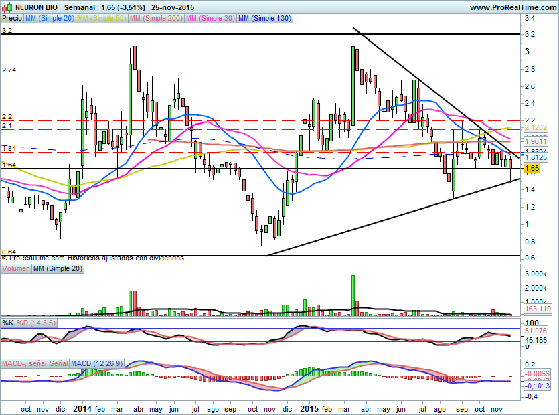Click the ProRealTime históricos ajustados copyright text

point(93,258)
